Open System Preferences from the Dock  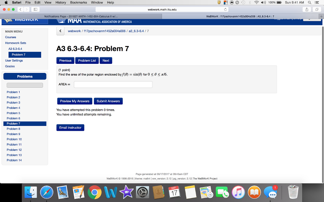pos(142,192)
